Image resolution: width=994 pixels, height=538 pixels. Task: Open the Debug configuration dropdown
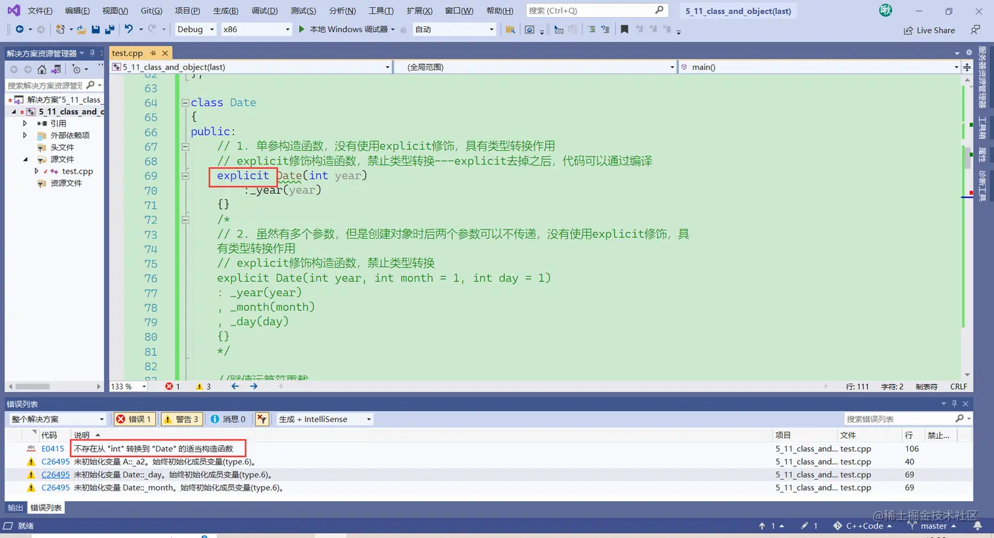pyautogui.click(x=195, y=29)
